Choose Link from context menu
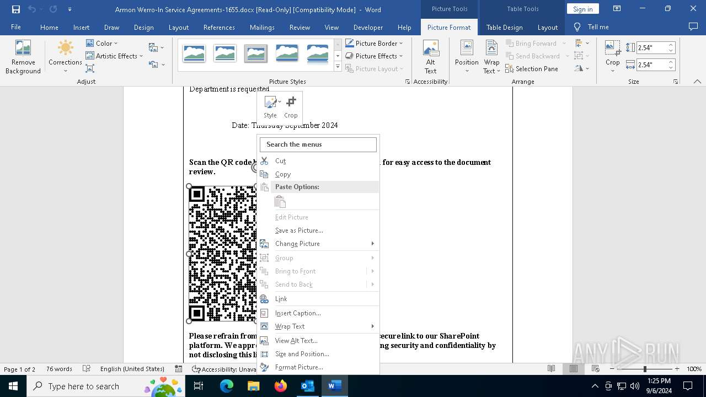 click(x=319, y=299)
